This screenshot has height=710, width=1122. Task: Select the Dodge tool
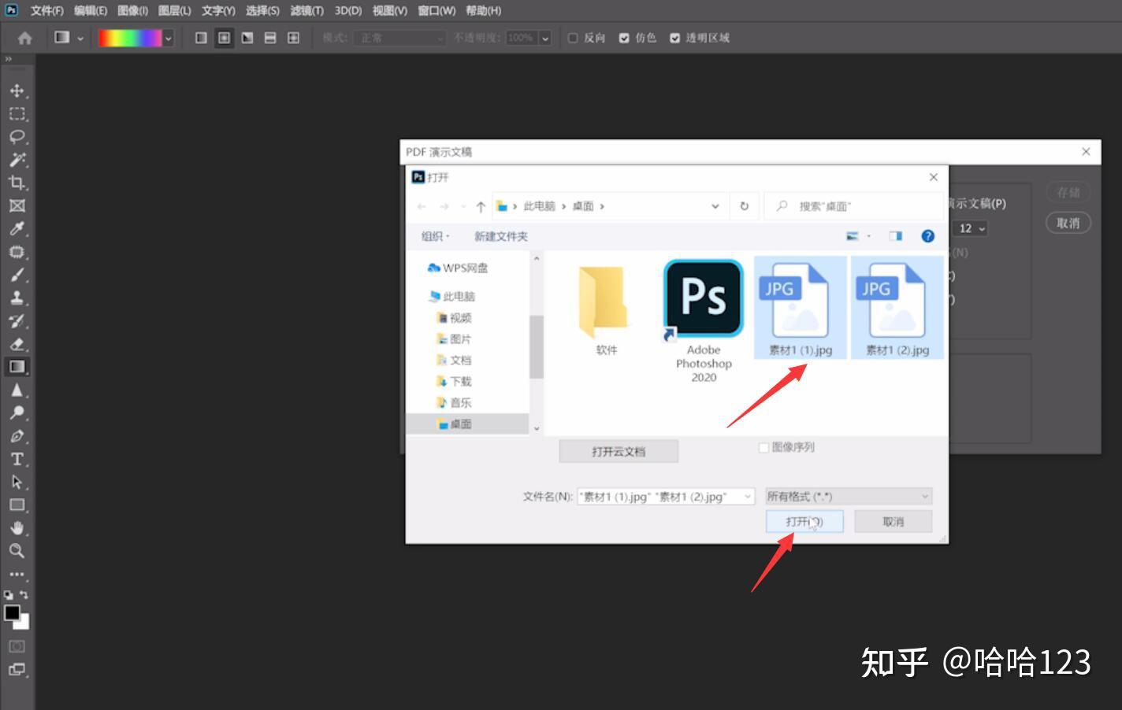click(x=17, y=412)
